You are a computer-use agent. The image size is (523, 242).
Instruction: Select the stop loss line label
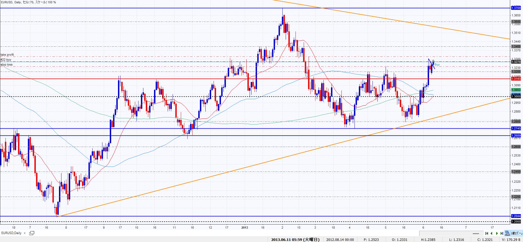coord(7,65)
